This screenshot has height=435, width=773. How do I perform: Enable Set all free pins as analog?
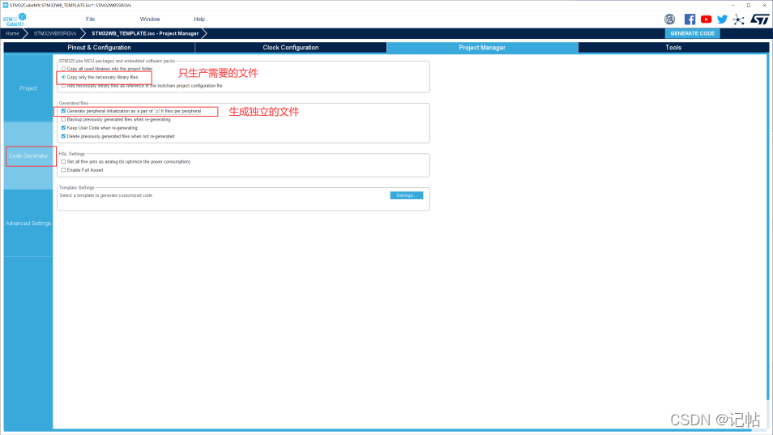63,161
